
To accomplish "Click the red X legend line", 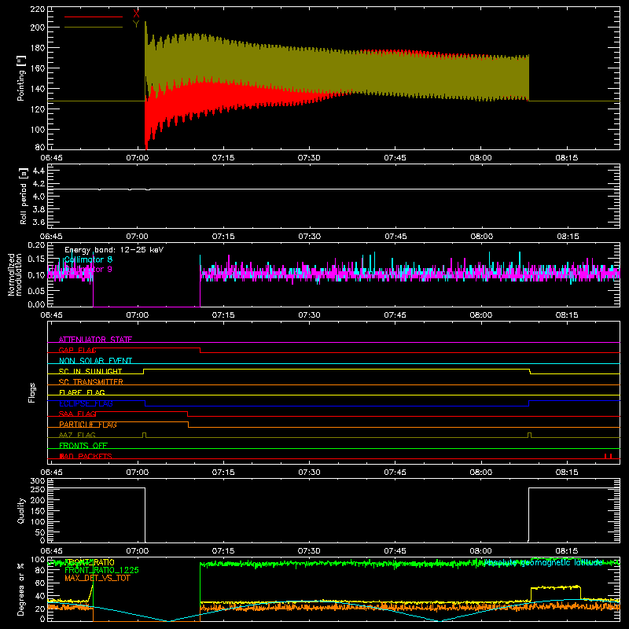I will pyautogui.click(x=94, y=17).
